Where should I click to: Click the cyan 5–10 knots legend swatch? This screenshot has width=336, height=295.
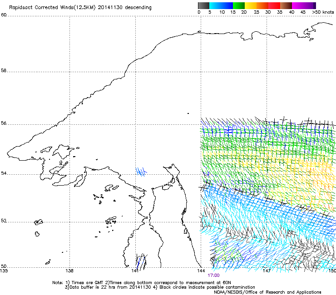pos(215,5)
